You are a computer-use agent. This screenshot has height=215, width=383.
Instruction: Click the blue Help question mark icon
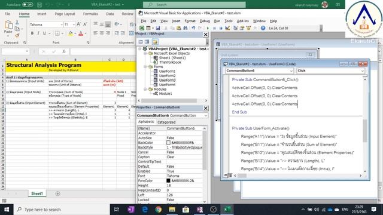(263, 28)
